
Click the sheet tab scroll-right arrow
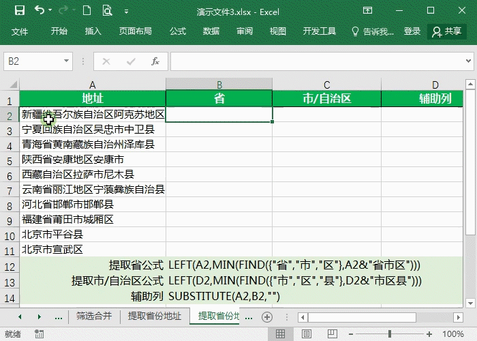(40, 316)
